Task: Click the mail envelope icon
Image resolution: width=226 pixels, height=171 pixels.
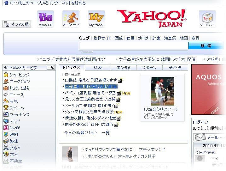Action: pyautogui.click(x=200, y=137)
